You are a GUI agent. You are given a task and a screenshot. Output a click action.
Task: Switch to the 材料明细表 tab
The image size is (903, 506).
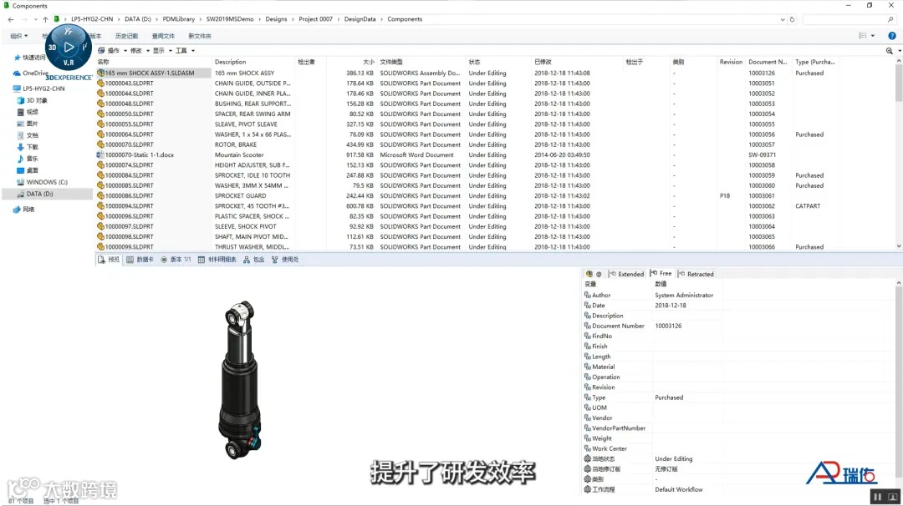click(x=217, y=260)
